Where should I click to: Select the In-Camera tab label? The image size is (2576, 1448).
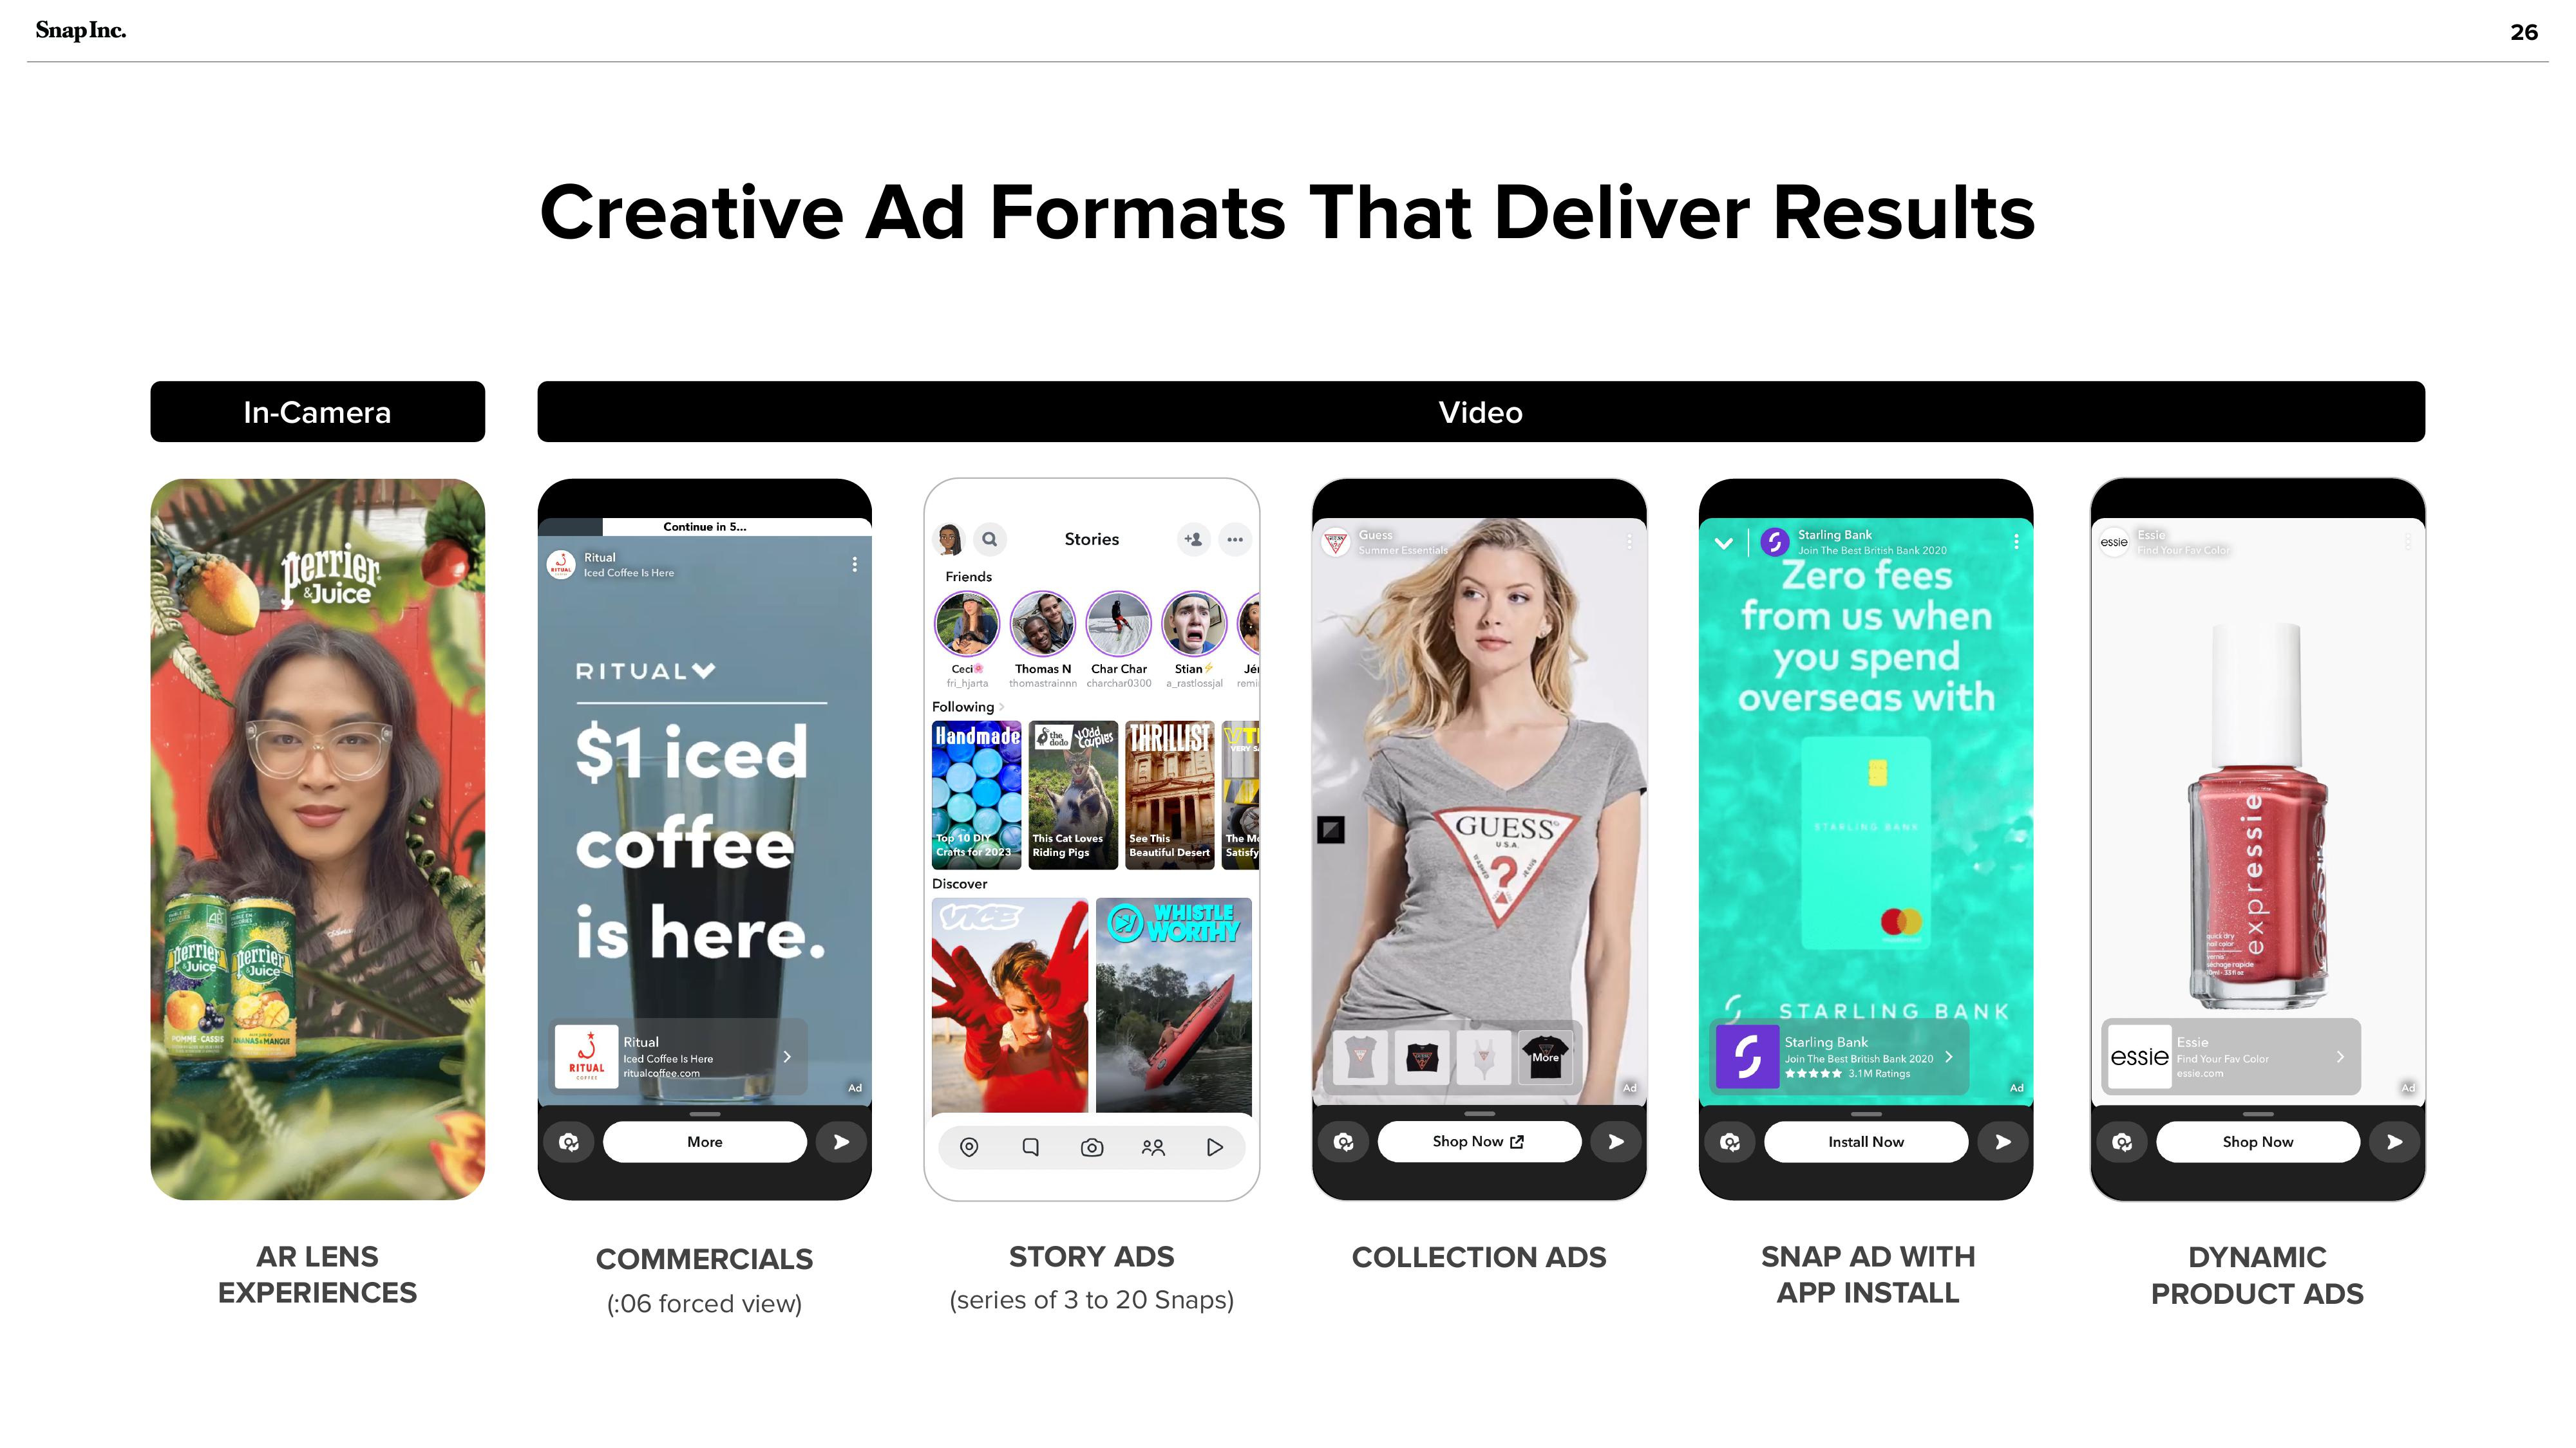click(x=317, y=412)
